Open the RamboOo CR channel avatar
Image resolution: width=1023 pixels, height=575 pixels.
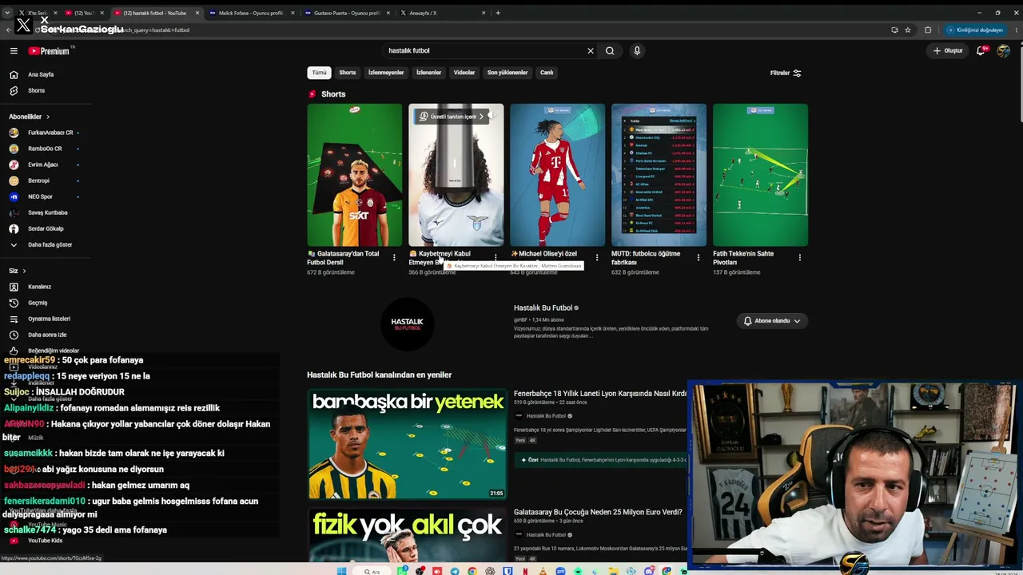coord(14,149)
